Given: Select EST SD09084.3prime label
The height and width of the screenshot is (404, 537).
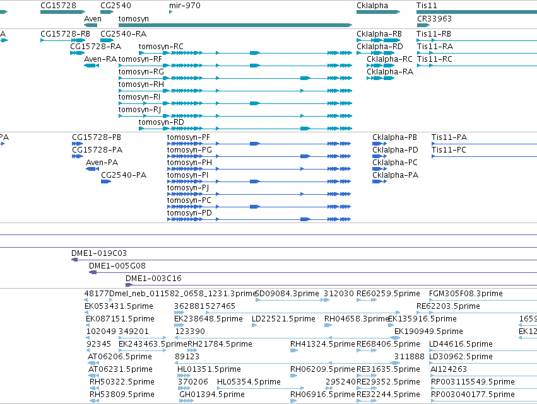Looking at the screenshot, I should click(287, 294).
